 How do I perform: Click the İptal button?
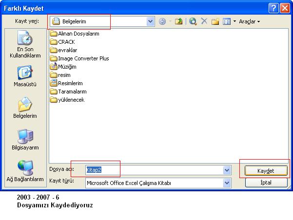tap(266, 183)
